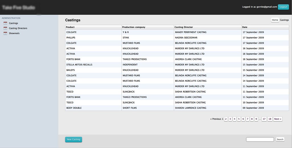Go to page 5
Image resolution: width=292 pixels, height=148 pixels.
(239, 119)
